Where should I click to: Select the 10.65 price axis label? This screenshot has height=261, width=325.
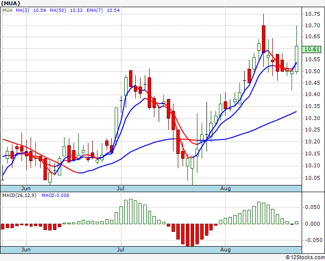313,37
